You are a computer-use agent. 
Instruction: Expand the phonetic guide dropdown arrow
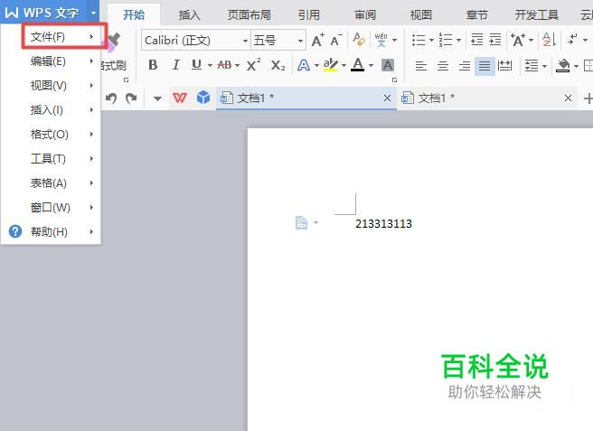[x=394, y=40]
